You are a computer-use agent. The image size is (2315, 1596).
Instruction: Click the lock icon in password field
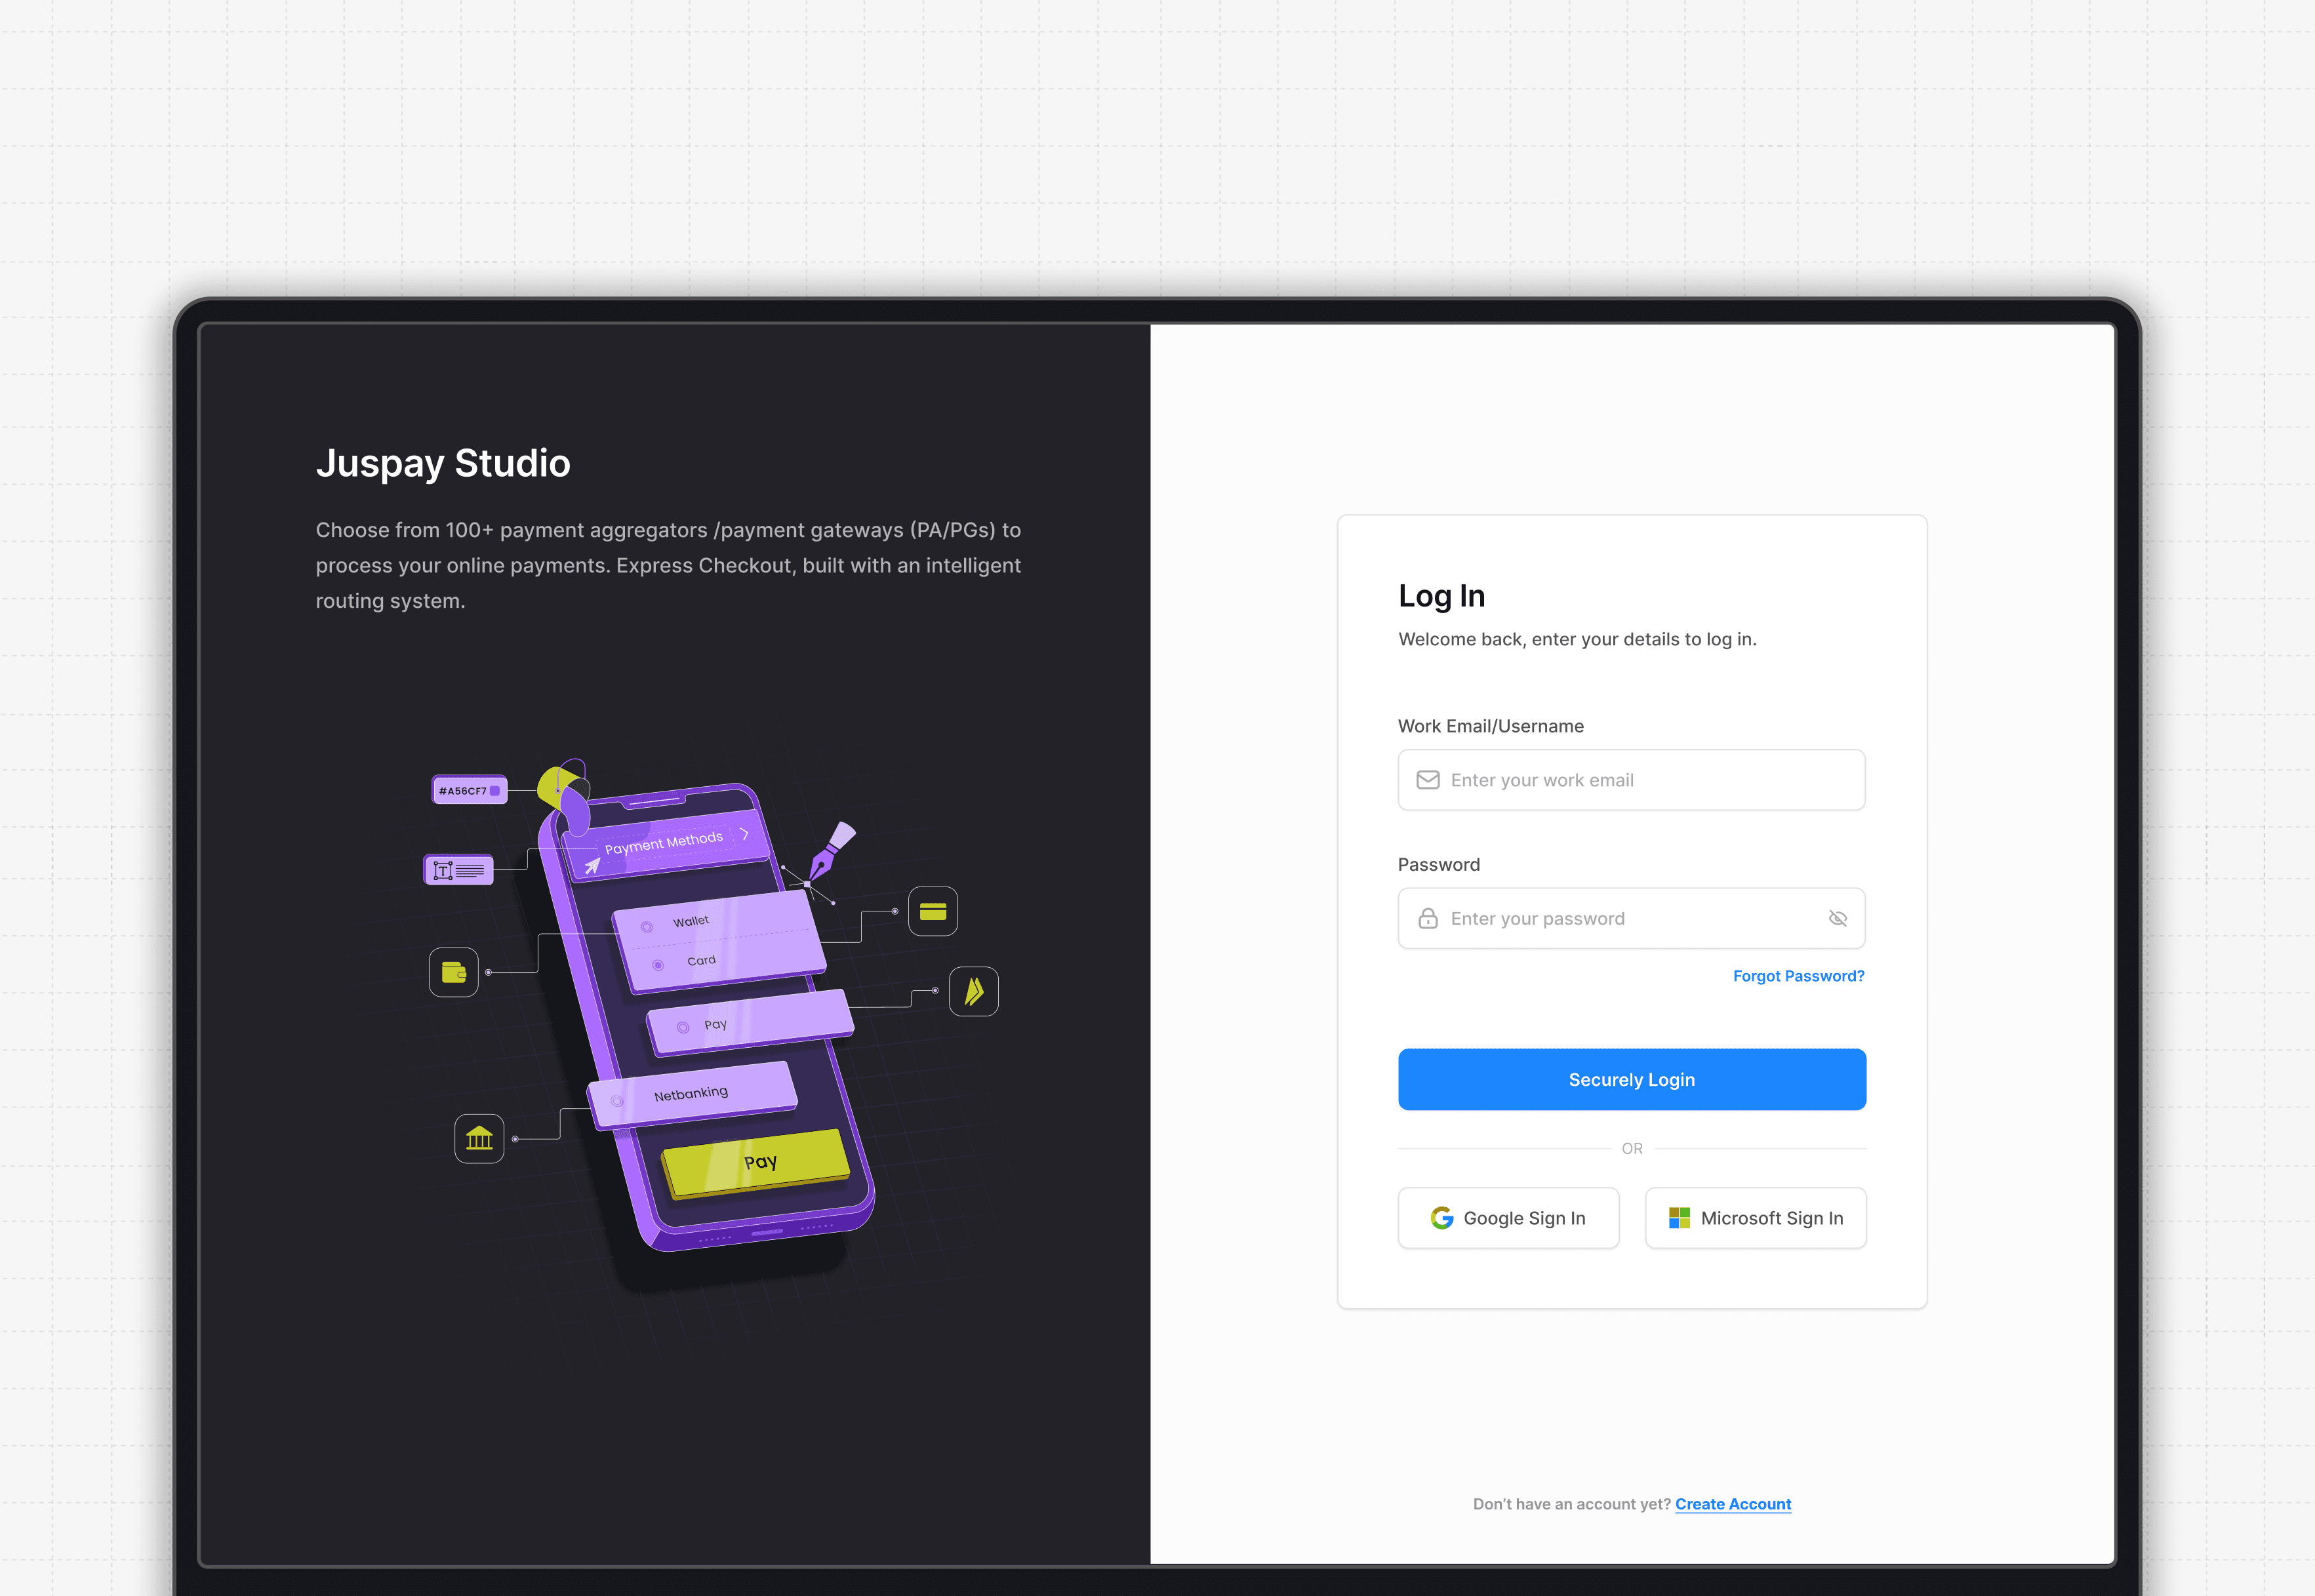click(1427, 918)
